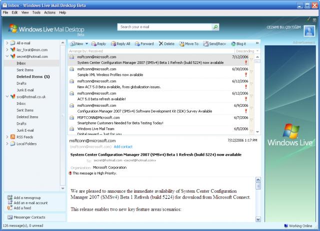Click the Add a feed link
The width and height of the screenshot is (320, 231).
point(22,208)
